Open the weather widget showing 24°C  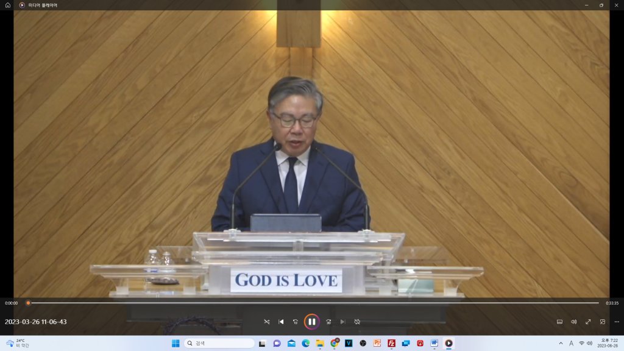tap(17, 343)
